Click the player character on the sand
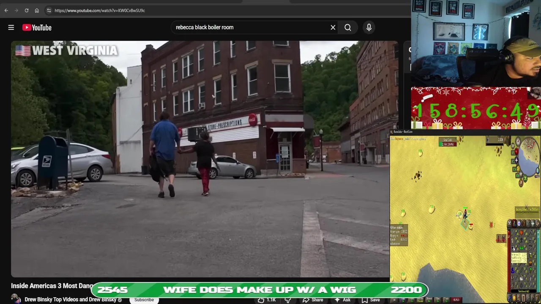Viewport: 541px width, 304px height. [465, 216]
